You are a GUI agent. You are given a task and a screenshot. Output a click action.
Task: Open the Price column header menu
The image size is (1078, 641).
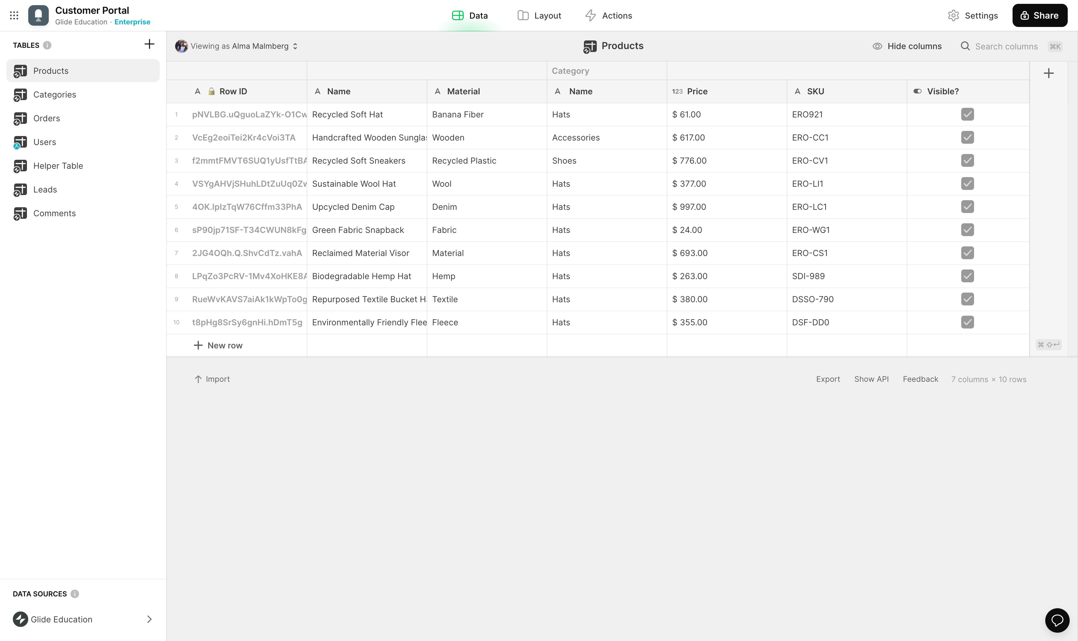(x=697, y=91)
